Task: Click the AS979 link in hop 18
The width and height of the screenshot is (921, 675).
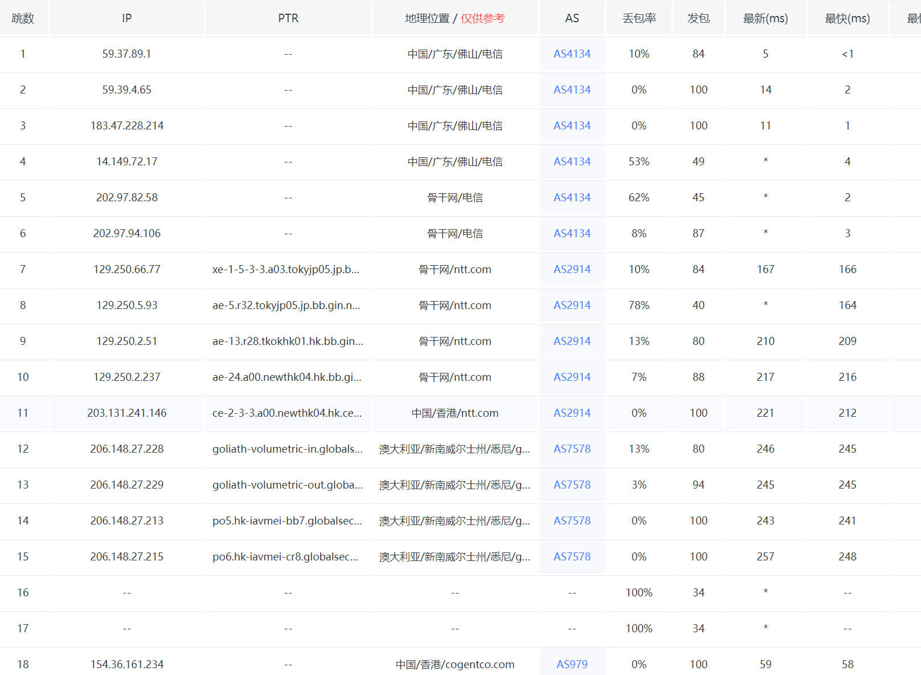Action: click(572, 664)
